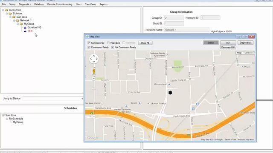Click the Network 1 folder icon

coord(17,20)
